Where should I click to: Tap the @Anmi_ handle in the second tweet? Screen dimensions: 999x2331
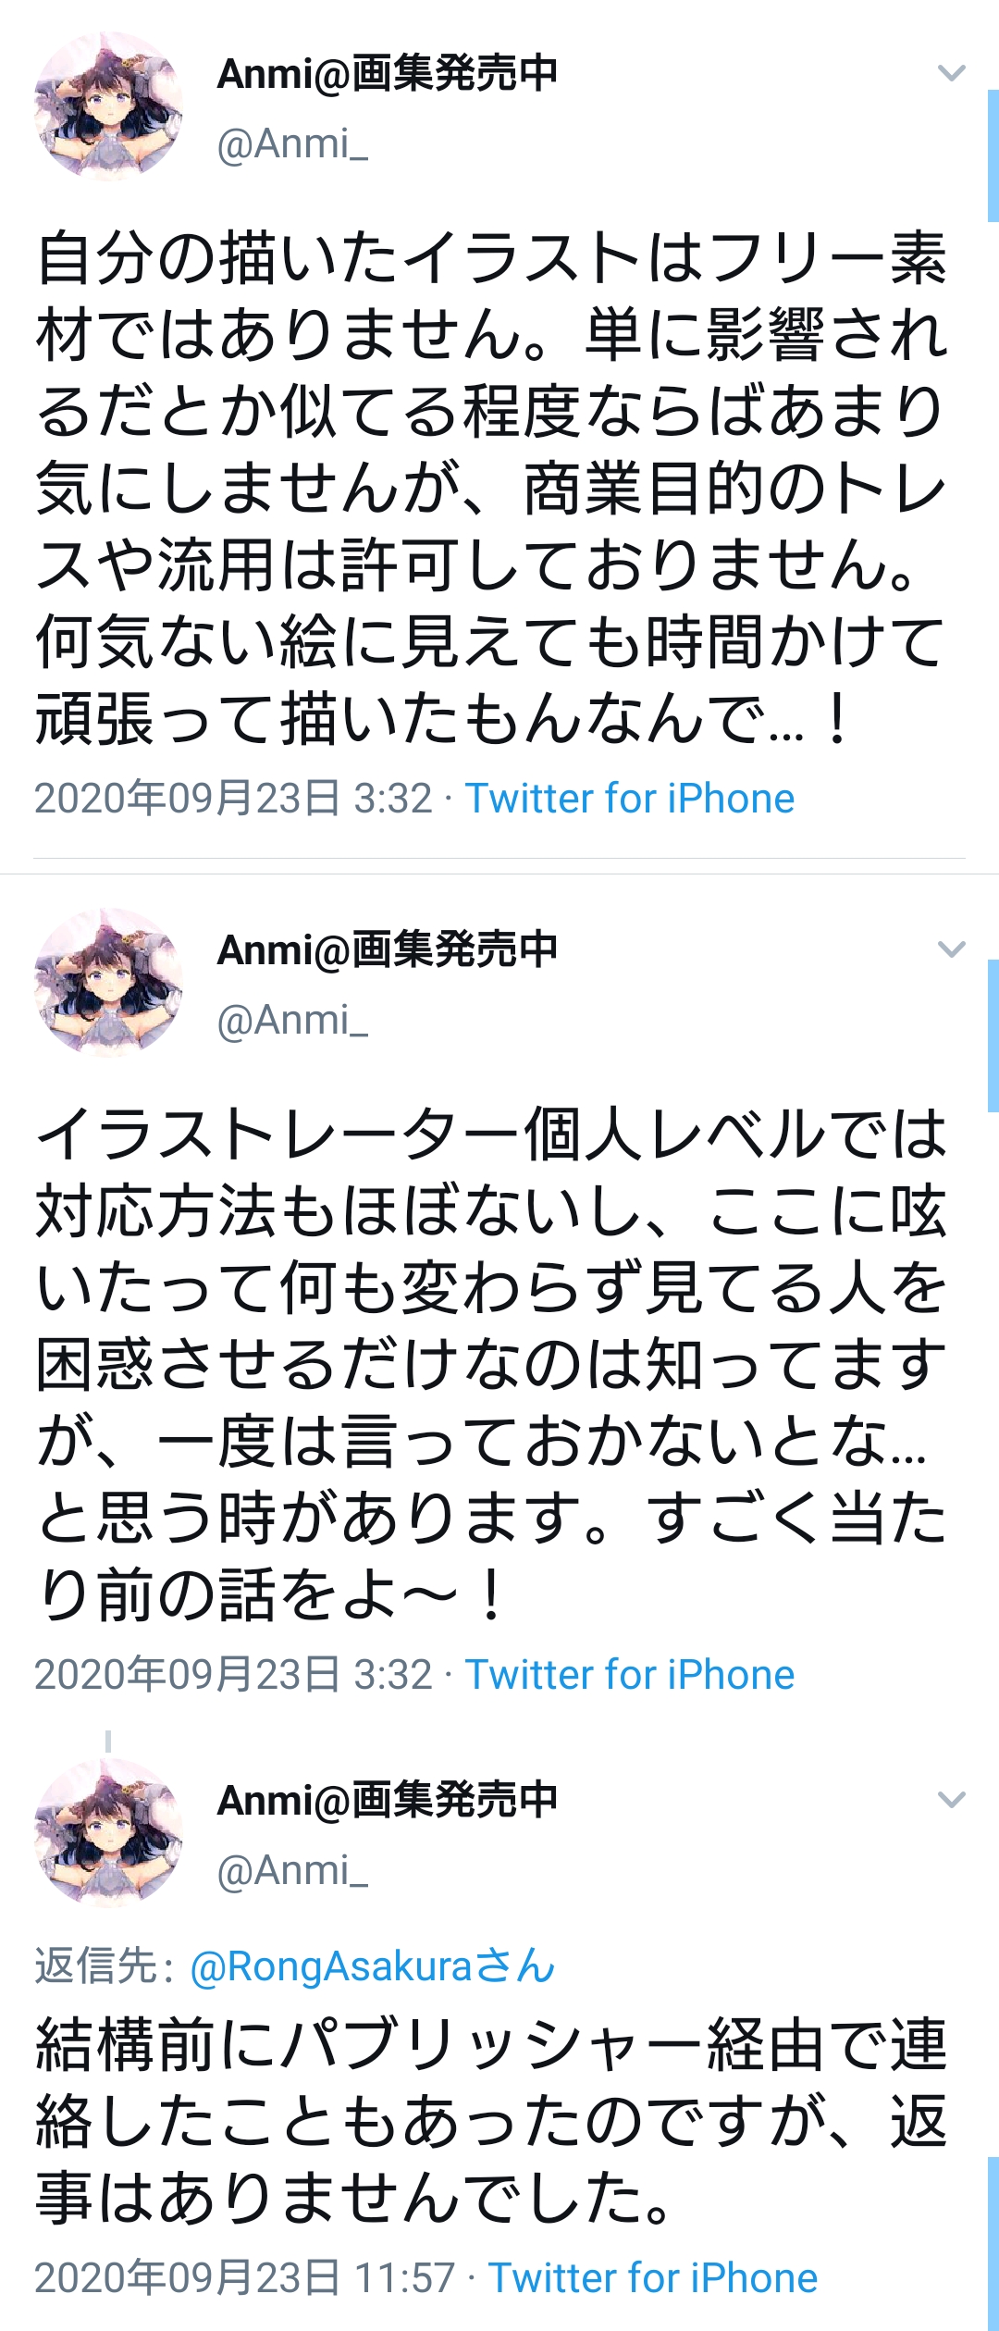point(292,1020)
